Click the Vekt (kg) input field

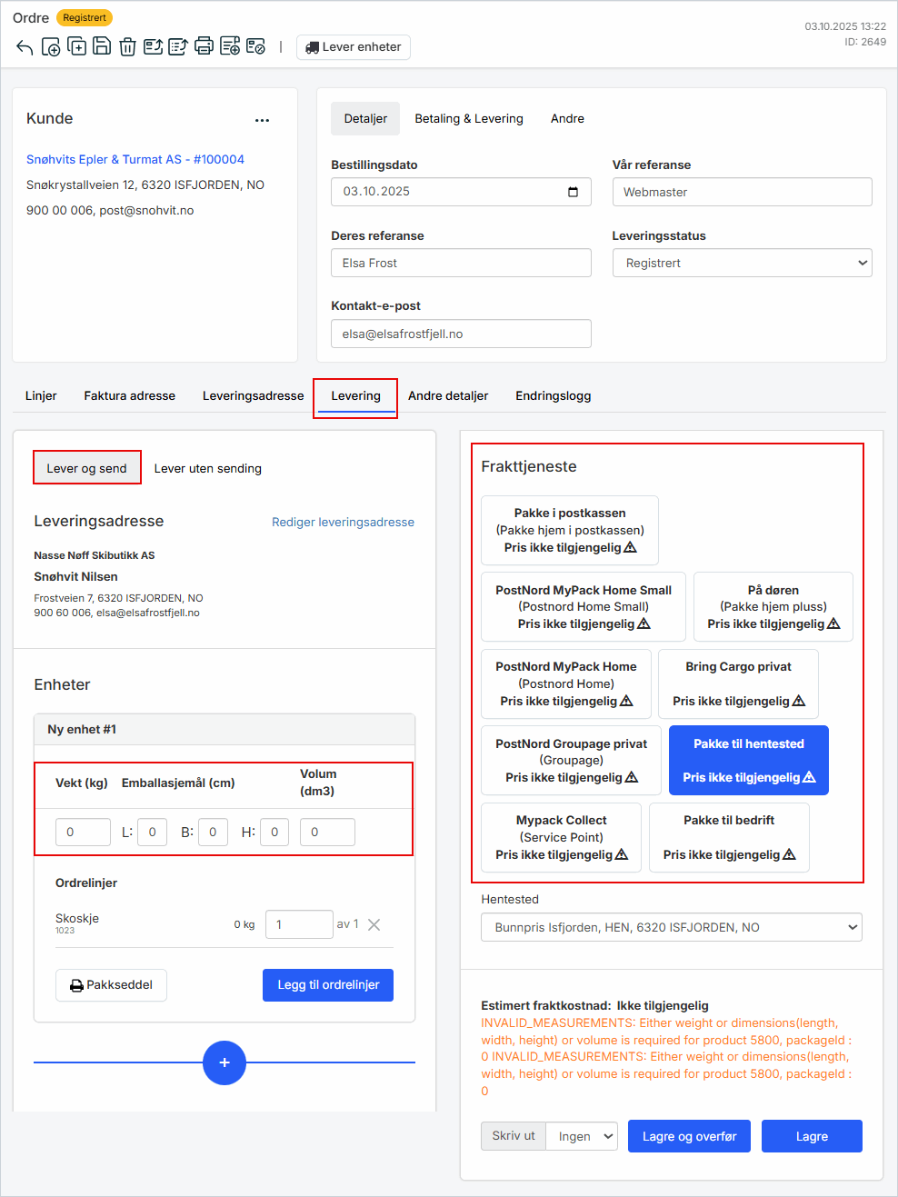coord(83,832)
